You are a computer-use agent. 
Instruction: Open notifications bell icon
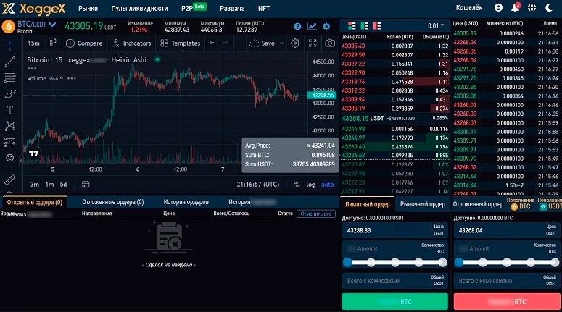click(x=516, y=8)
